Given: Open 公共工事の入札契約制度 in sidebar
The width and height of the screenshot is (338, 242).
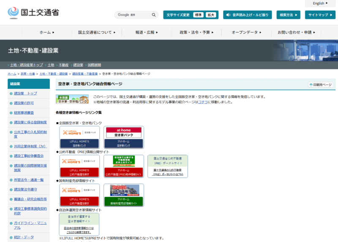Looking at the screenshot, I should [30, 134].
